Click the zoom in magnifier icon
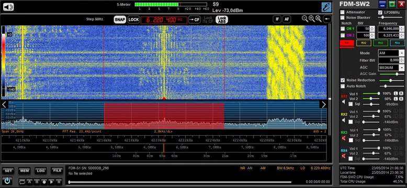The image size is (407, 188). (311, 19)
